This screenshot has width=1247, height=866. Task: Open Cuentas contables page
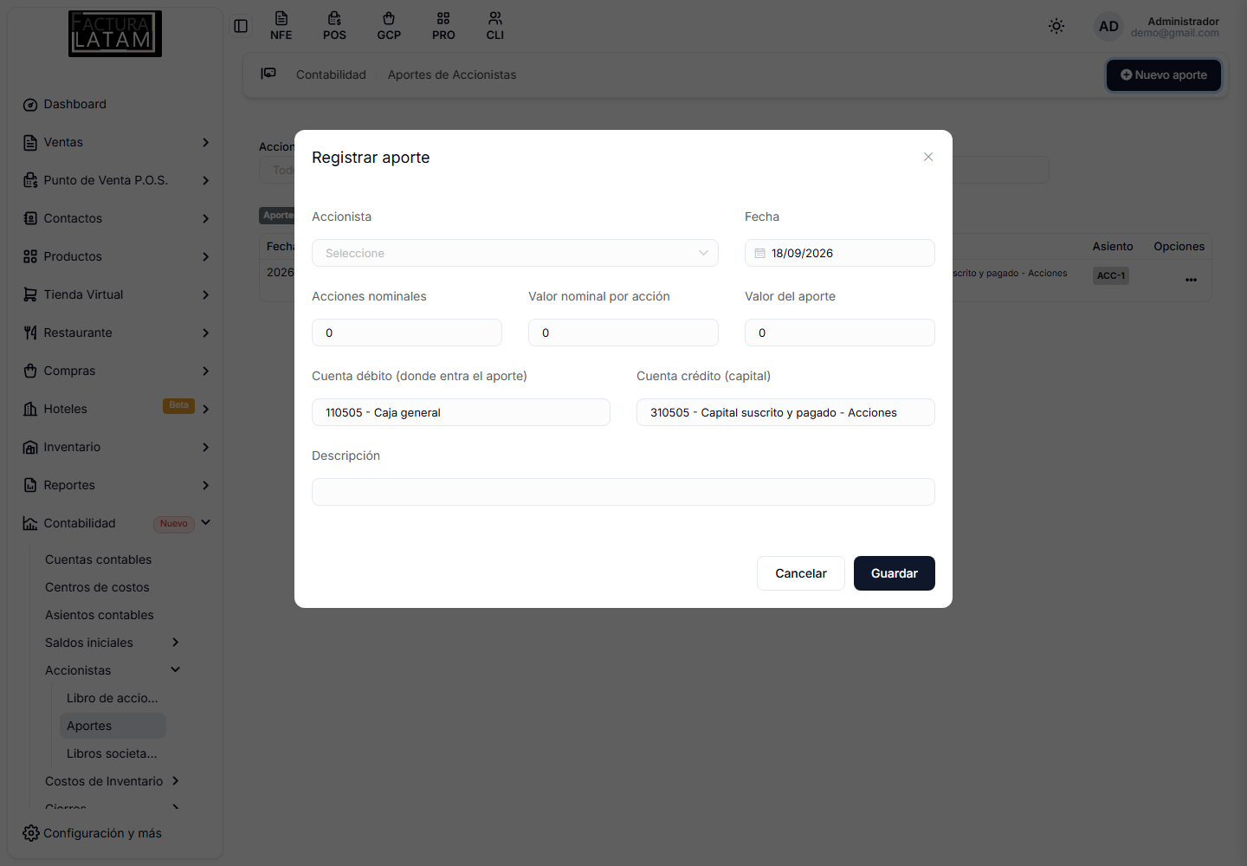[98, 559]
